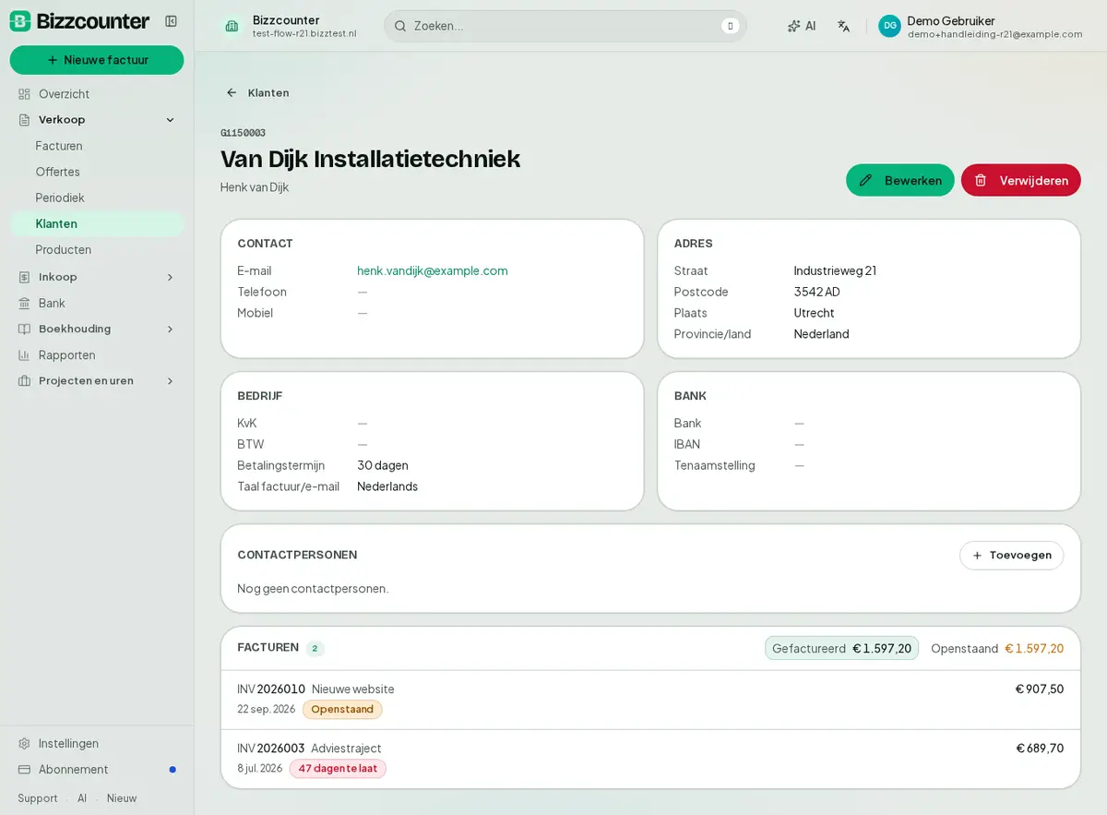Expand the Inkoop menu chevron

tap(170, 277)
